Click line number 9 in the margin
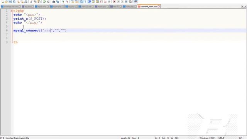The width and height of the screenshot is (247, 139). (x=7, y=42)
